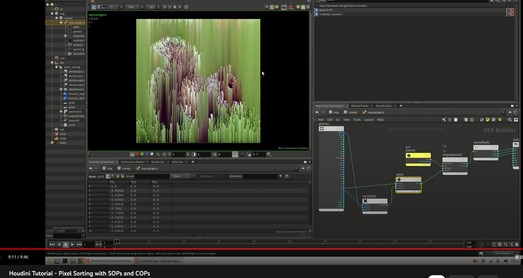Open the Full resolution dropdown
523x278 pixels.
[134, 7]
